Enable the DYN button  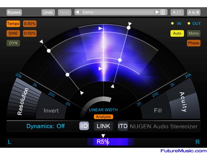click(x=13, y=43)
